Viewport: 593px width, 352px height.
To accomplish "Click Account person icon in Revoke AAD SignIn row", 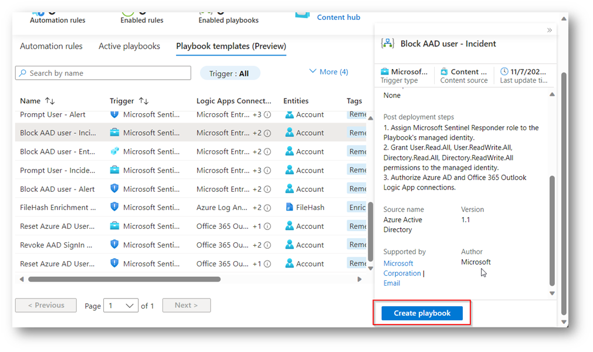I will point(289,244).
